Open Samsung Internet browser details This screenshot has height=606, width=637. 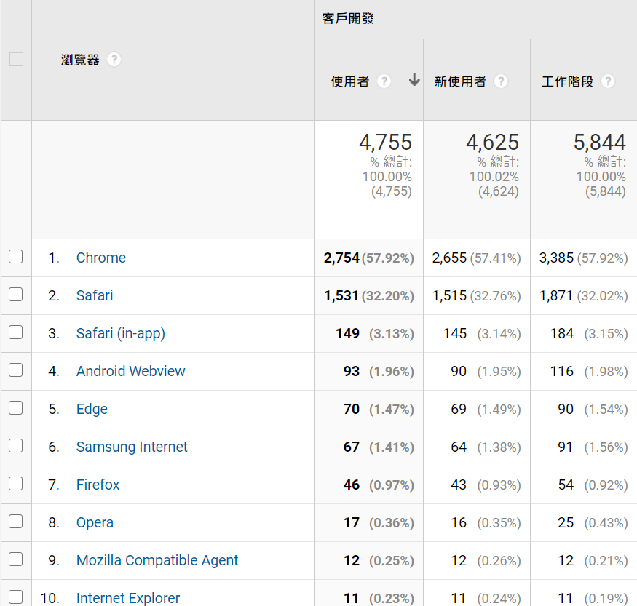(132, 447)
